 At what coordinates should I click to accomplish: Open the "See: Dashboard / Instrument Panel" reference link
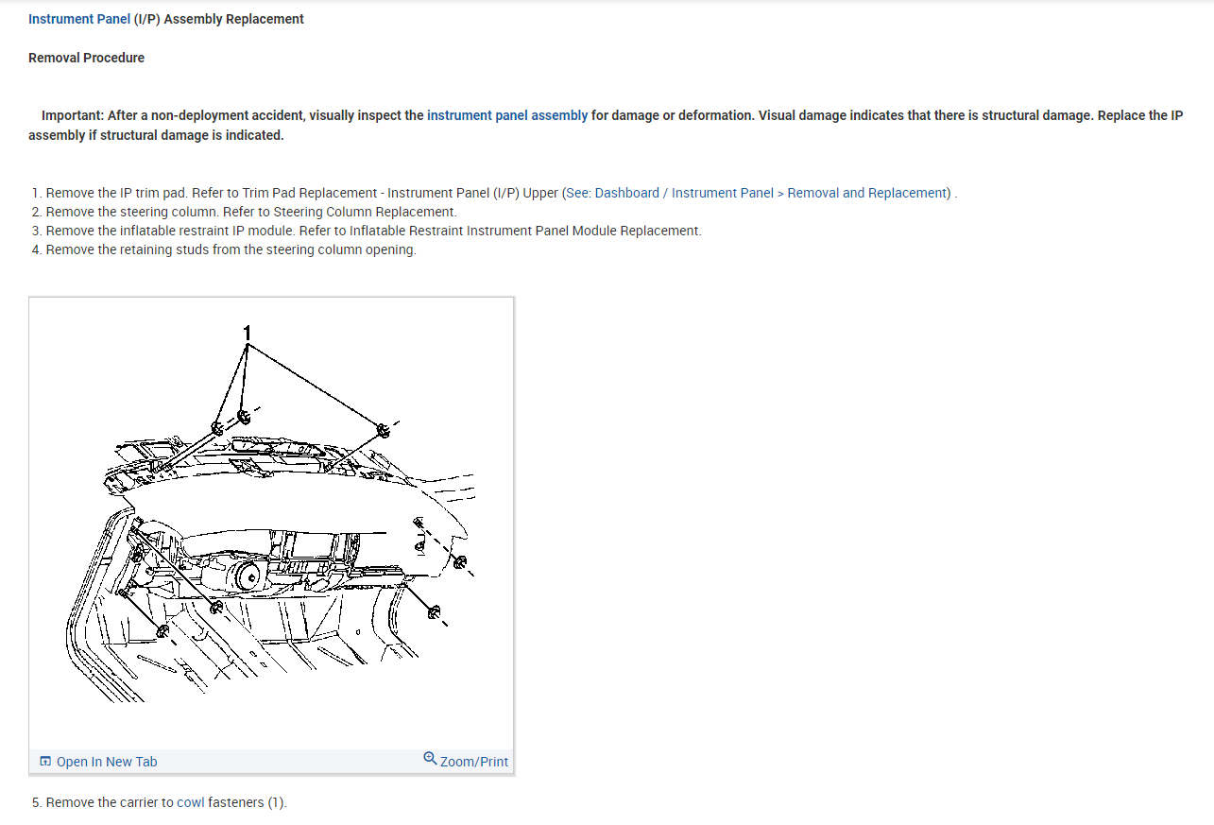pyautogui.click(x=669, y=193)
